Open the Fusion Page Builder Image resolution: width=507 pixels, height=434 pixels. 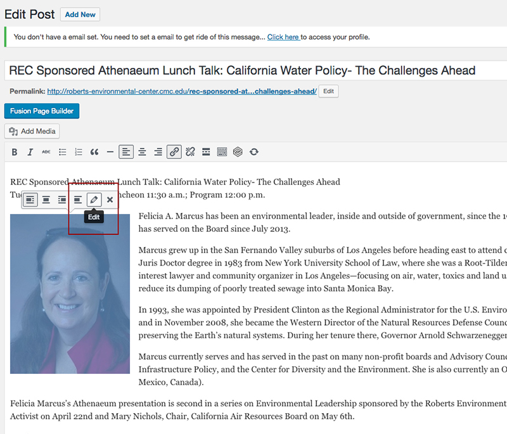(x=42, y=111)
